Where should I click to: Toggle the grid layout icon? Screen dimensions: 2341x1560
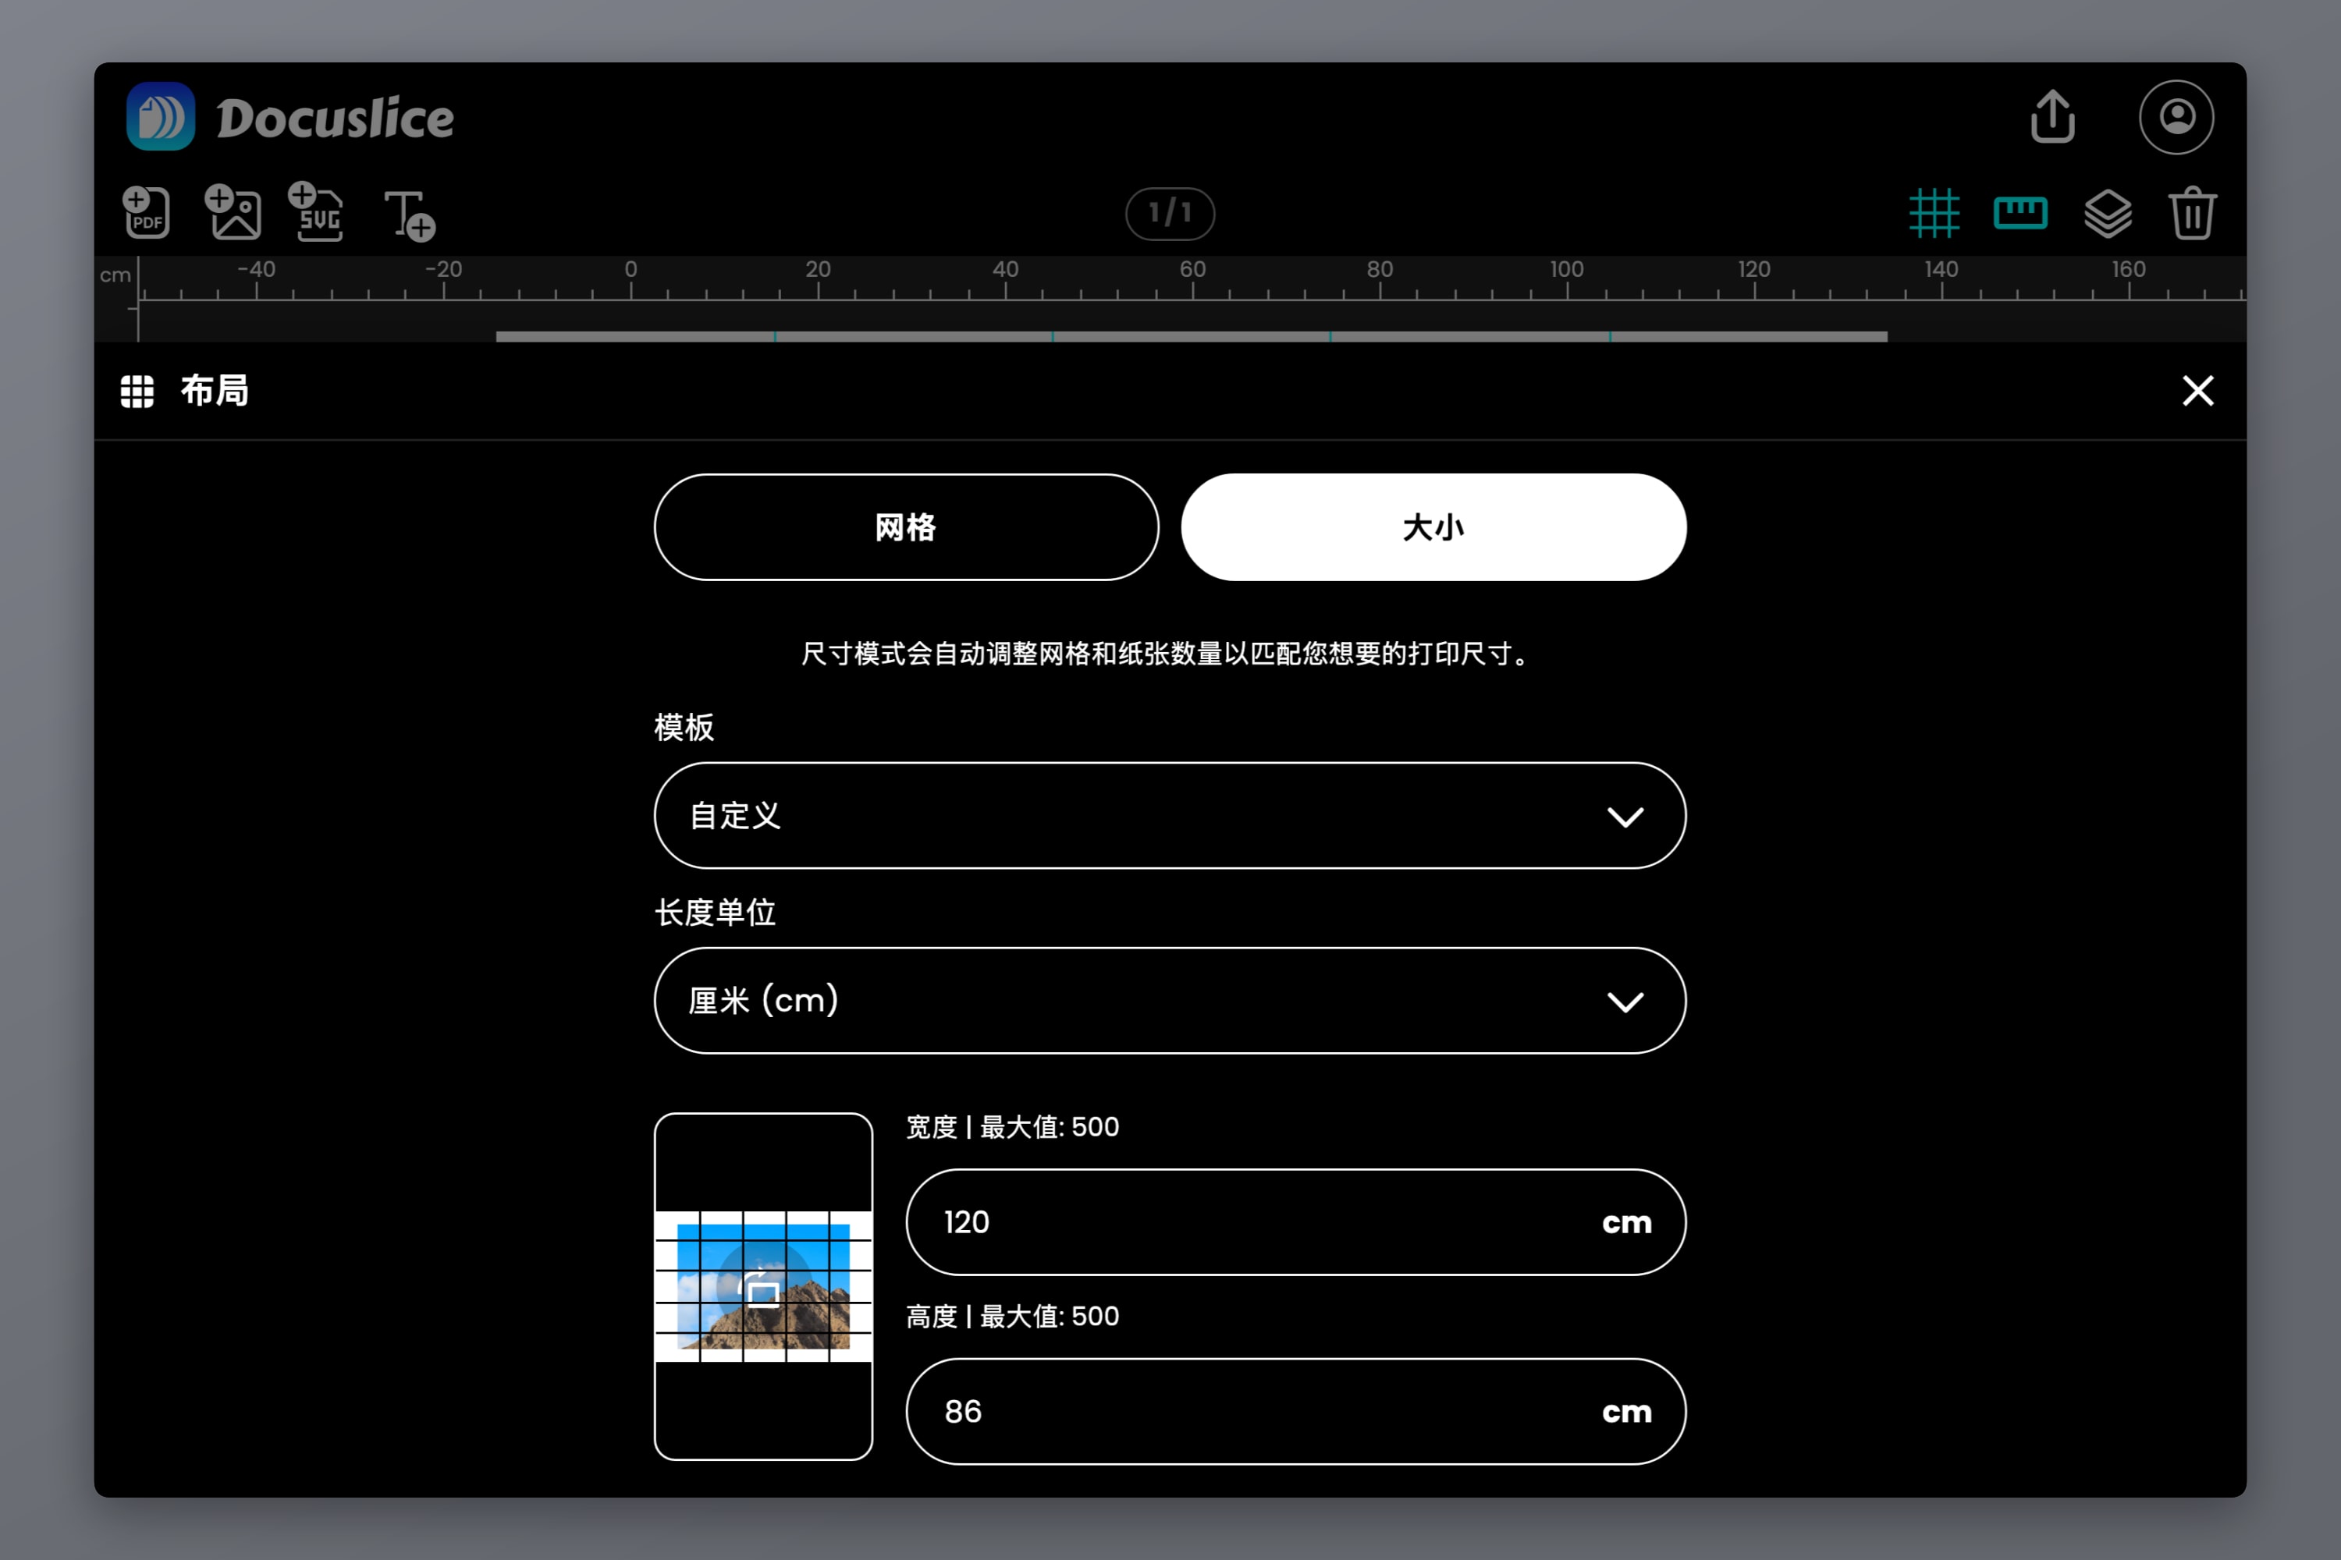[1934, 213]
